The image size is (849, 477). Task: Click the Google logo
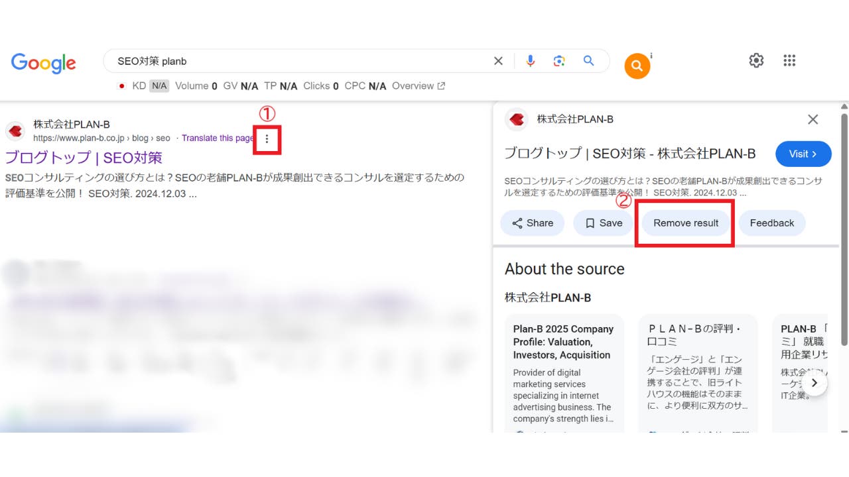point(44,62)
